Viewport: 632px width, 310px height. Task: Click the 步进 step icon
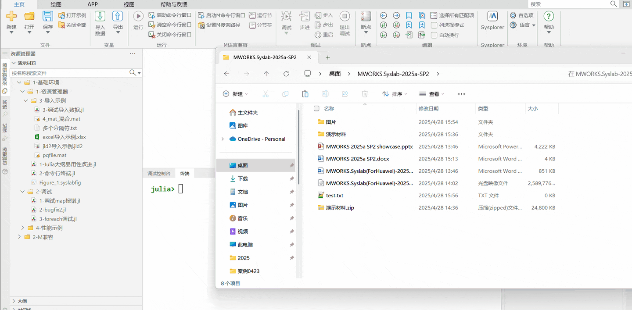tap(305, 17)
